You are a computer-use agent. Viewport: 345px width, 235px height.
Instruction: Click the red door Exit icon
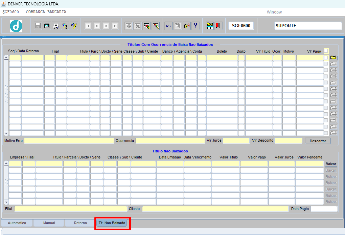218,26
